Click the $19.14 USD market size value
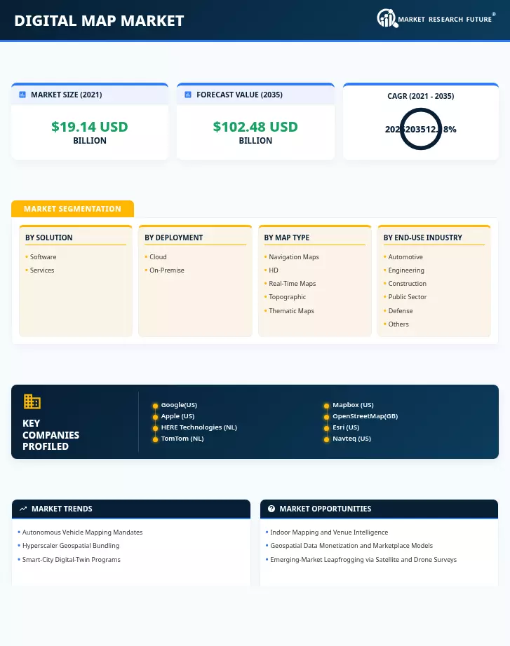Screen dimensions: 510x646 tap(90, 127)
